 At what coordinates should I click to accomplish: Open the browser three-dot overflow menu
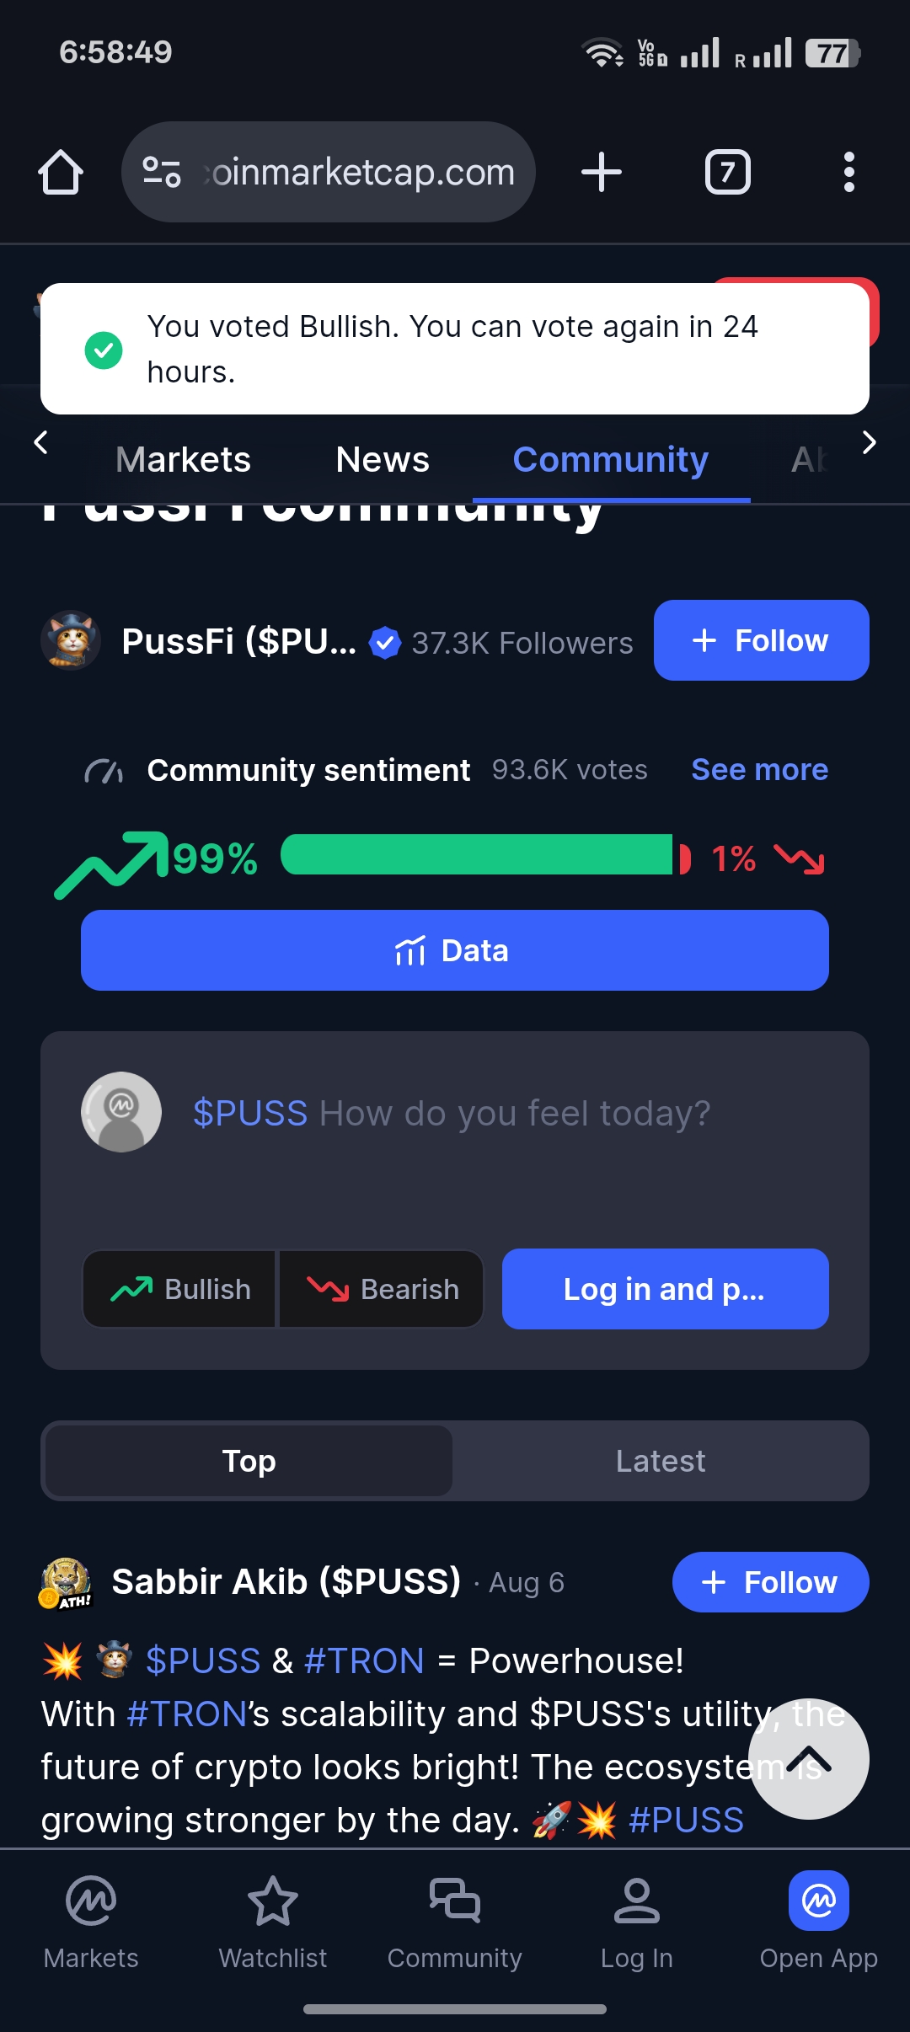[849, 172]
